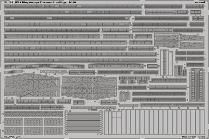The width and height of the screenshot is (209, 139).
Task: Click the 53 165 product number
Action: pos(9,2)
